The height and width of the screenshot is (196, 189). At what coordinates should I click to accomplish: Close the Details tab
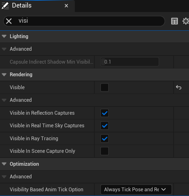66,6
